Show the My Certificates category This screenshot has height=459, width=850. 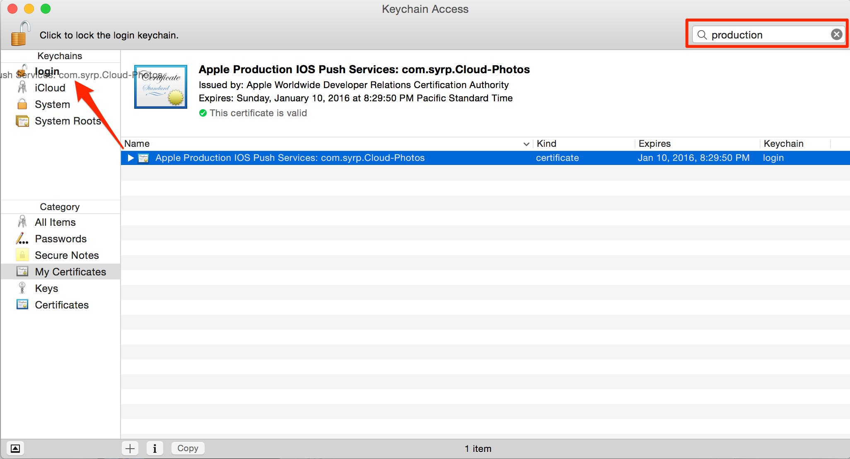click(60, 272)
